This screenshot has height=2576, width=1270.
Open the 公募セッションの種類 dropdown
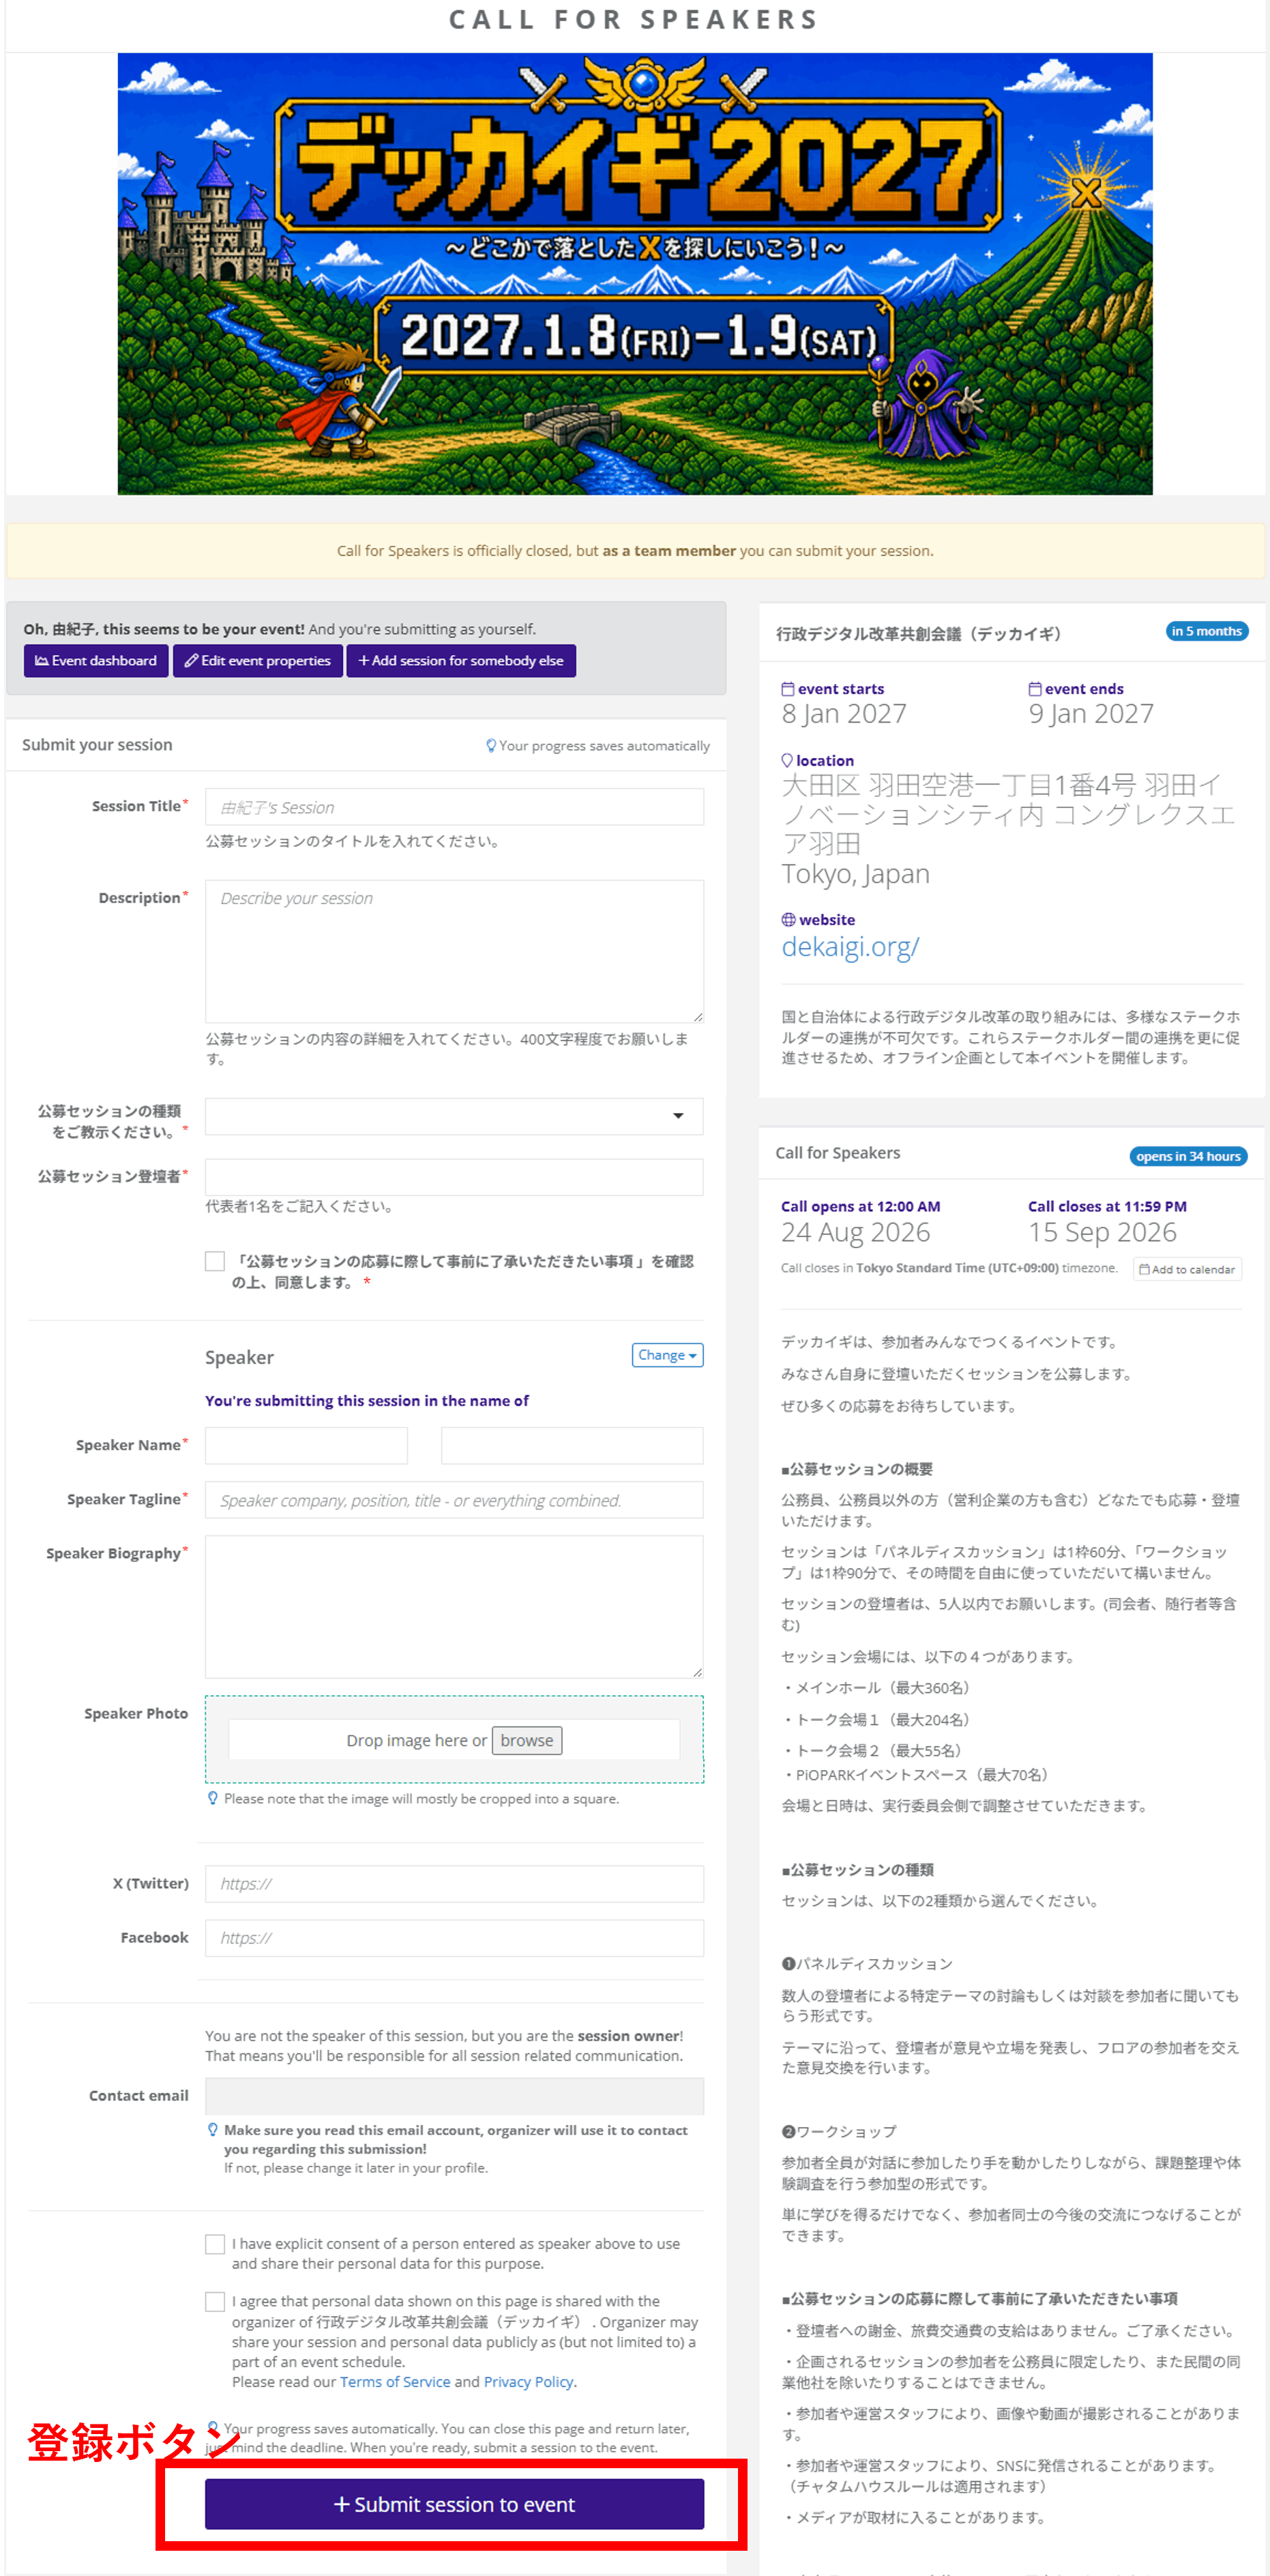point(454,1116)
